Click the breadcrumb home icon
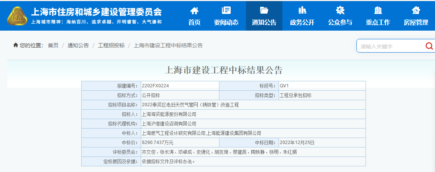 pyautogui.click(x=16, y=45)
